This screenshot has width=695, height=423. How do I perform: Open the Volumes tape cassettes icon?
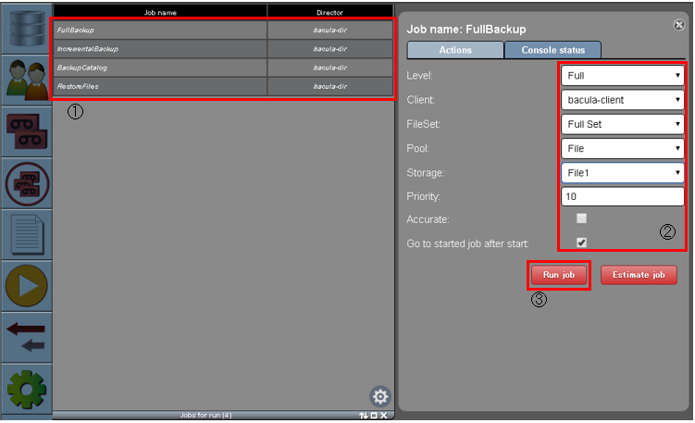click(27, 131)
